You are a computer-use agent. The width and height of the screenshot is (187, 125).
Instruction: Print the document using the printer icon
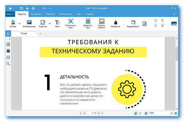pos(27,8)
